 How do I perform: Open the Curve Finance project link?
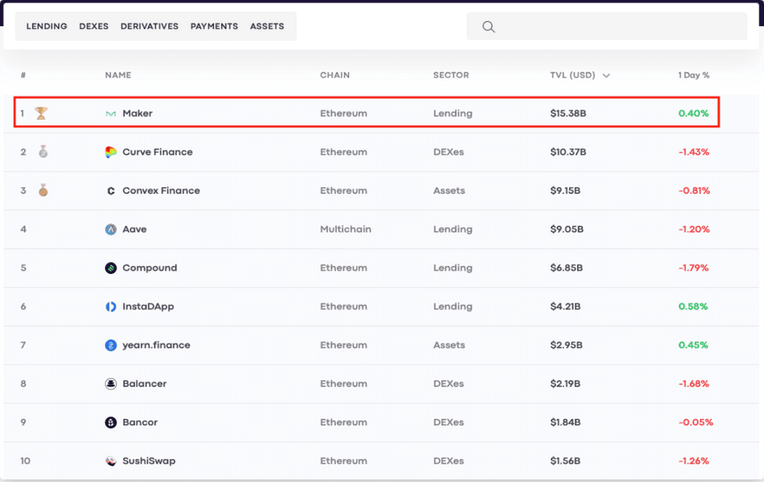157,152
